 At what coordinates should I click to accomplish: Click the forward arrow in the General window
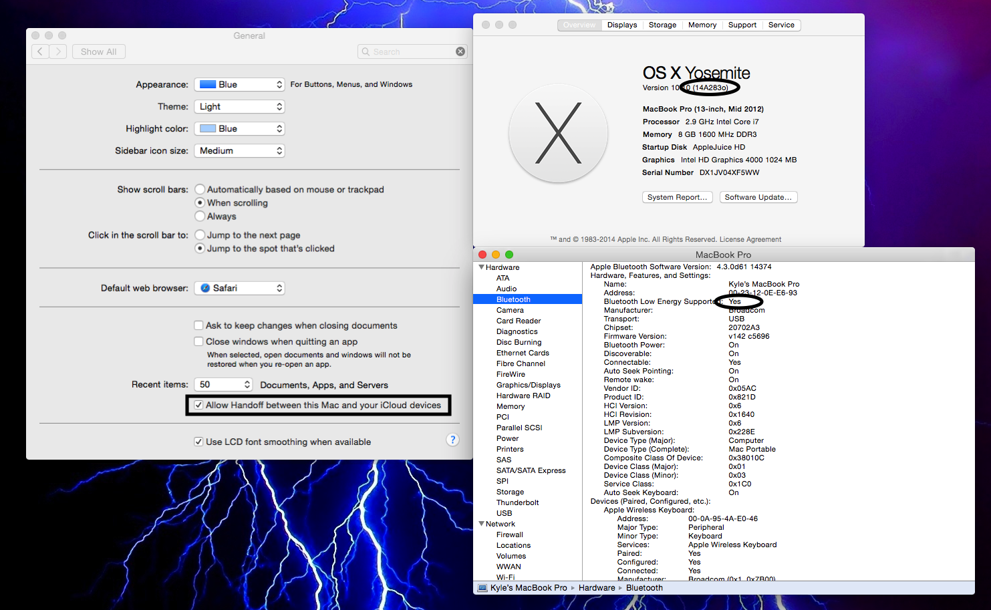coord(58,51)
